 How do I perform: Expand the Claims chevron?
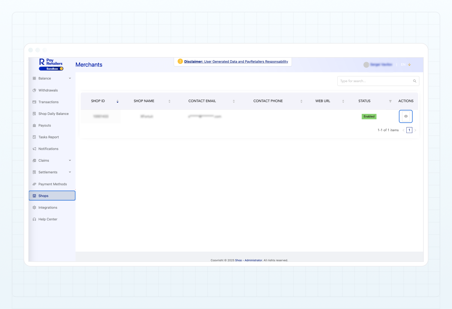click(x=70, y=160)
